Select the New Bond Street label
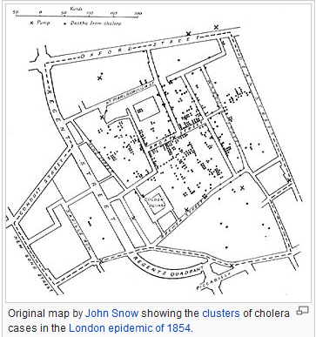Viewport: 316px width, 337px height. [32, 262]
